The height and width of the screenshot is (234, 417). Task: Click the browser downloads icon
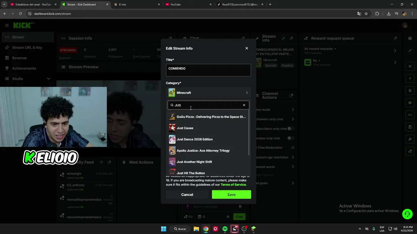pyautogui.click(x=389, y=14)
